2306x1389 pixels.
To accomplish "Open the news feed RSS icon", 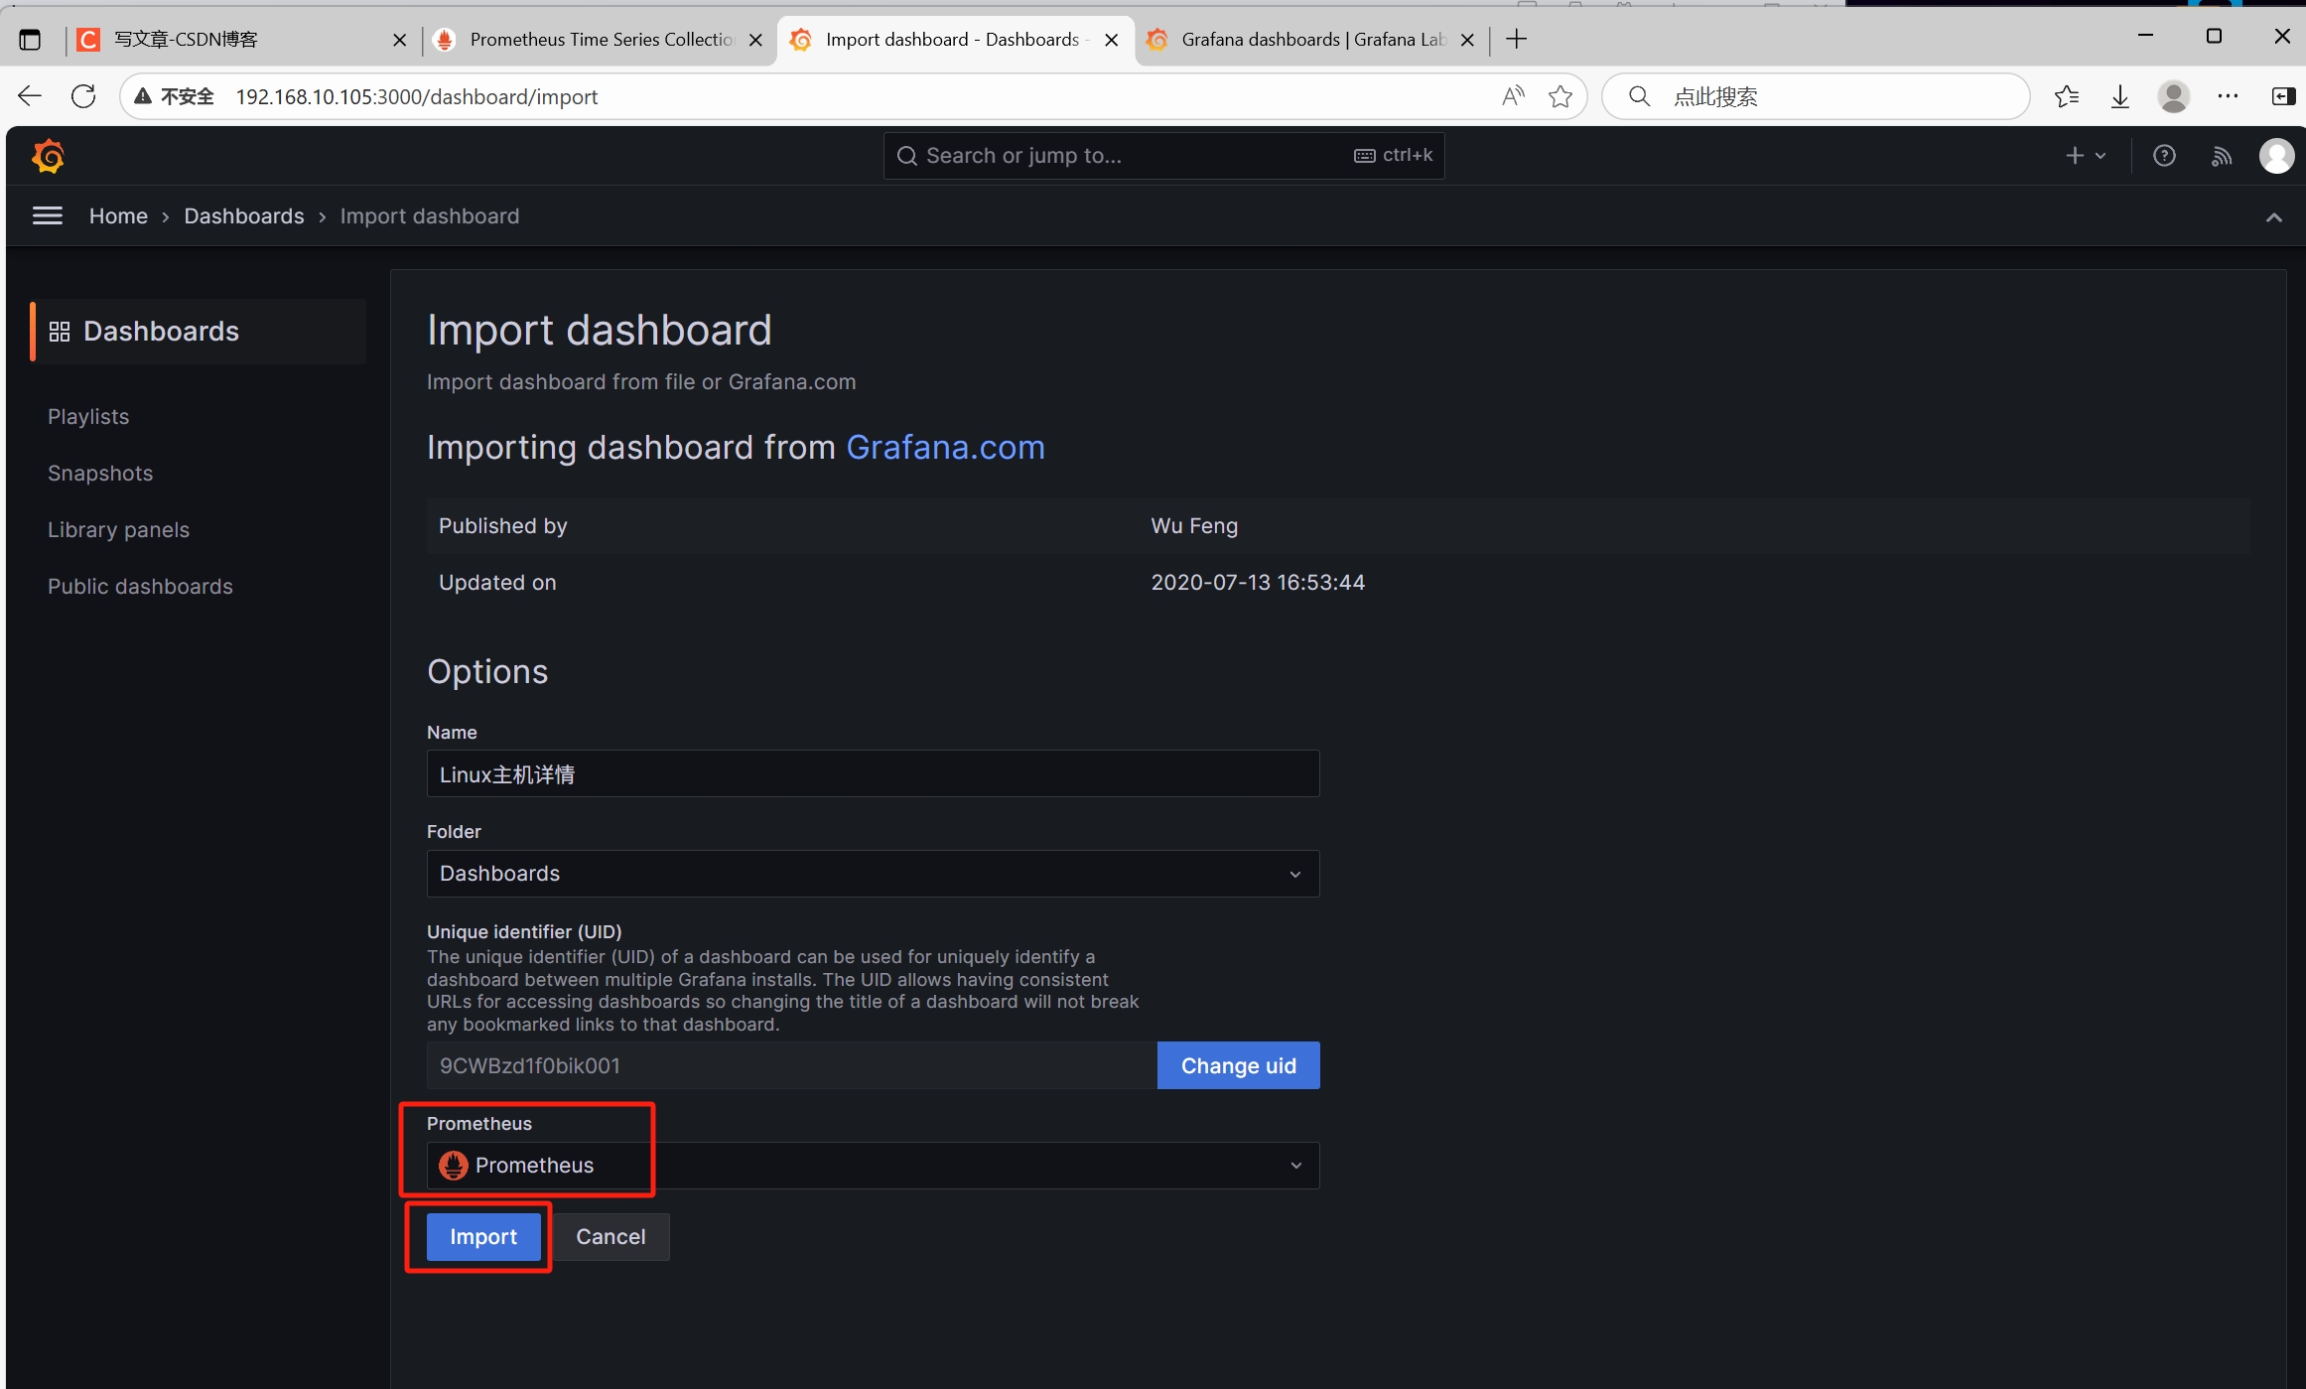I will tap(2222, 156).
